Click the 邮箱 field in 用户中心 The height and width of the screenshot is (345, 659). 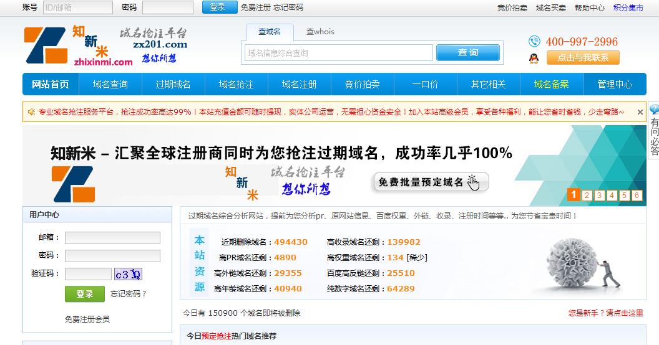click(x=112, y=238)
